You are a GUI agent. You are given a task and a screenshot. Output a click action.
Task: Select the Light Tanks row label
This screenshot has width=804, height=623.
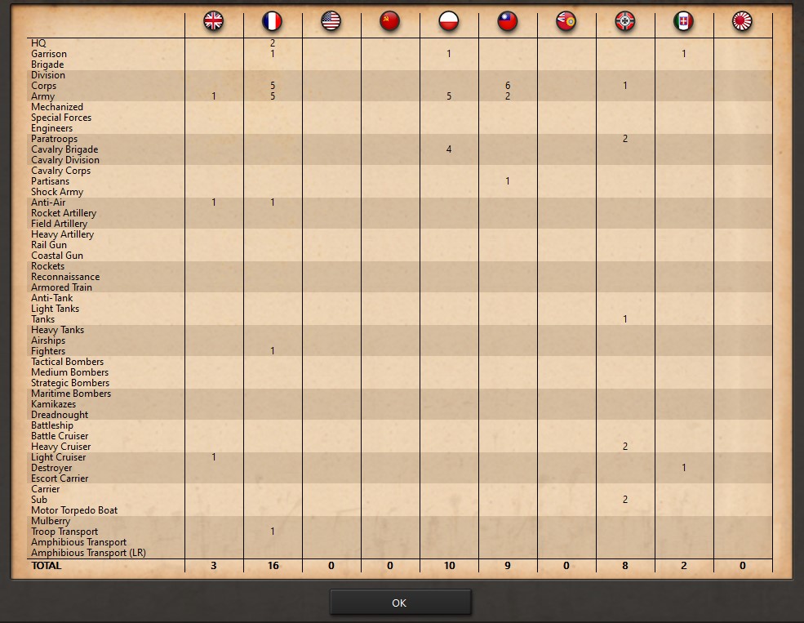[55, 309]
